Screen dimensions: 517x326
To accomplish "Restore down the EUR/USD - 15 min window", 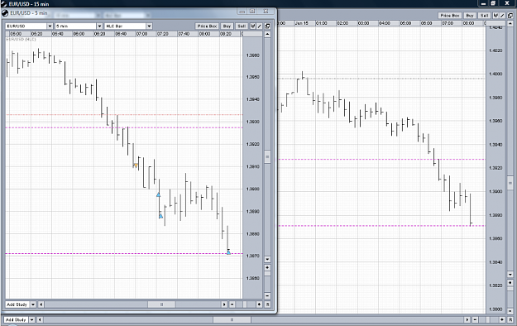I will [x=493, y=3].
